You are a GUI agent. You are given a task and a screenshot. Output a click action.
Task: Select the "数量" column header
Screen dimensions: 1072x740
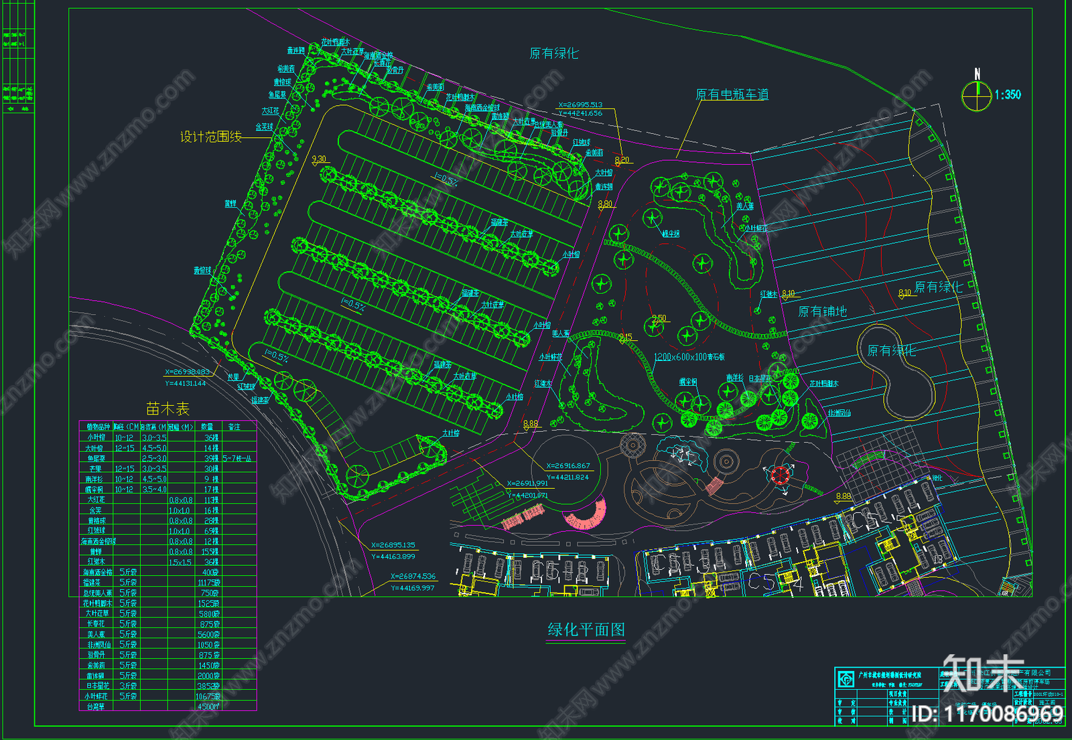[x=207, y=427]
